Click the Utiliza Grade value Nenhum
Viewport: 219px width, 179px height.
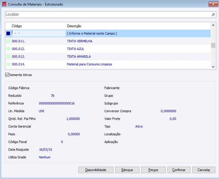(45, 157)
